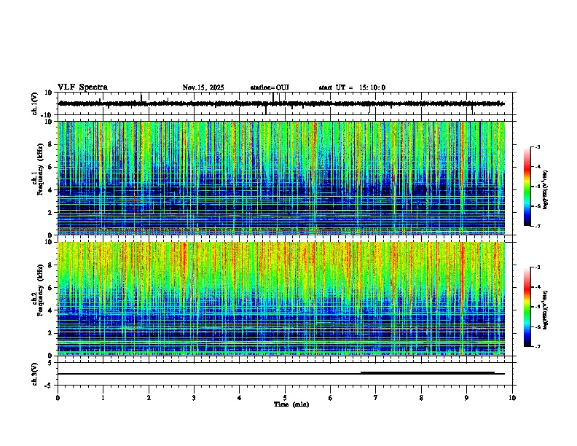Click time-axis tick label "3"
577x446 pixels.
[x=194, y=398]
